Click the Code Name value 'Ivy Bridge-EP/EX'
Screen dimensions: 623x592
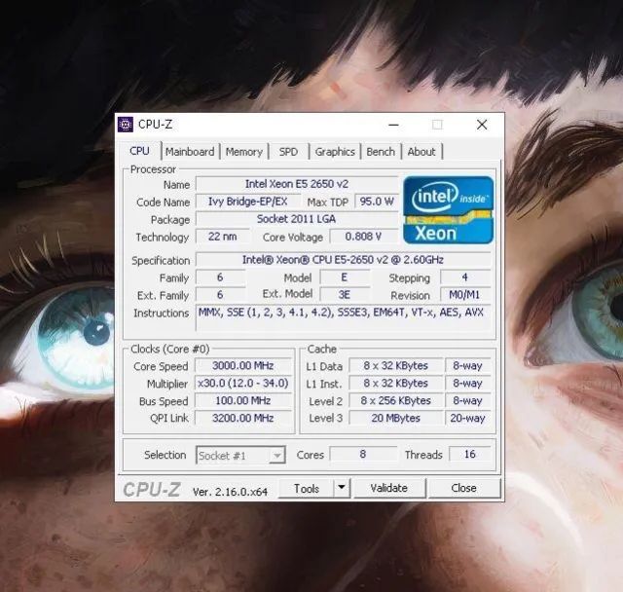(x=248, y=202)
